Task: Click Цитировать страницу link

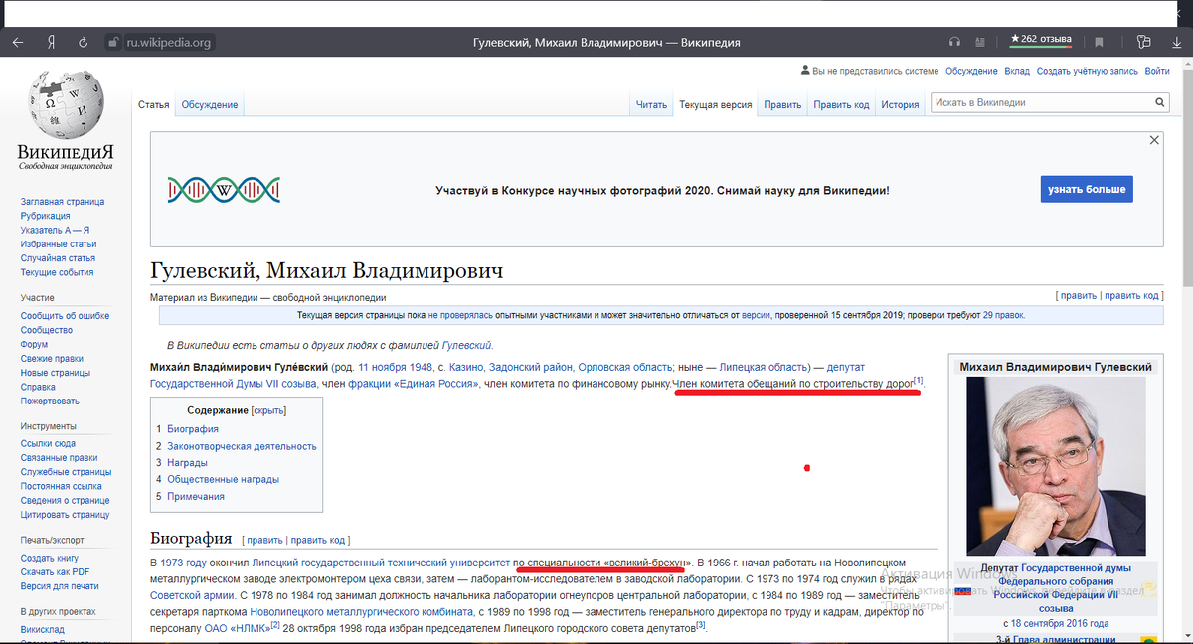Action: 66,515
